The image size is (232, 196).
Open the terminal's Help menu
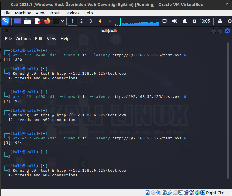pos(65,39)
